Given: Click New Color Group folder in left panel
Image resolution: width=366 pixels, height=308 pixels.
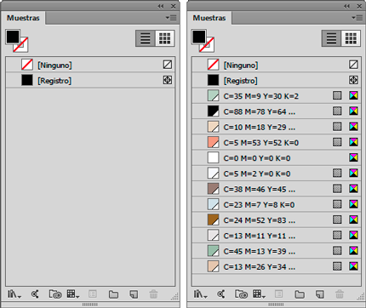Looking at the screenshot, I should (113, 294).
